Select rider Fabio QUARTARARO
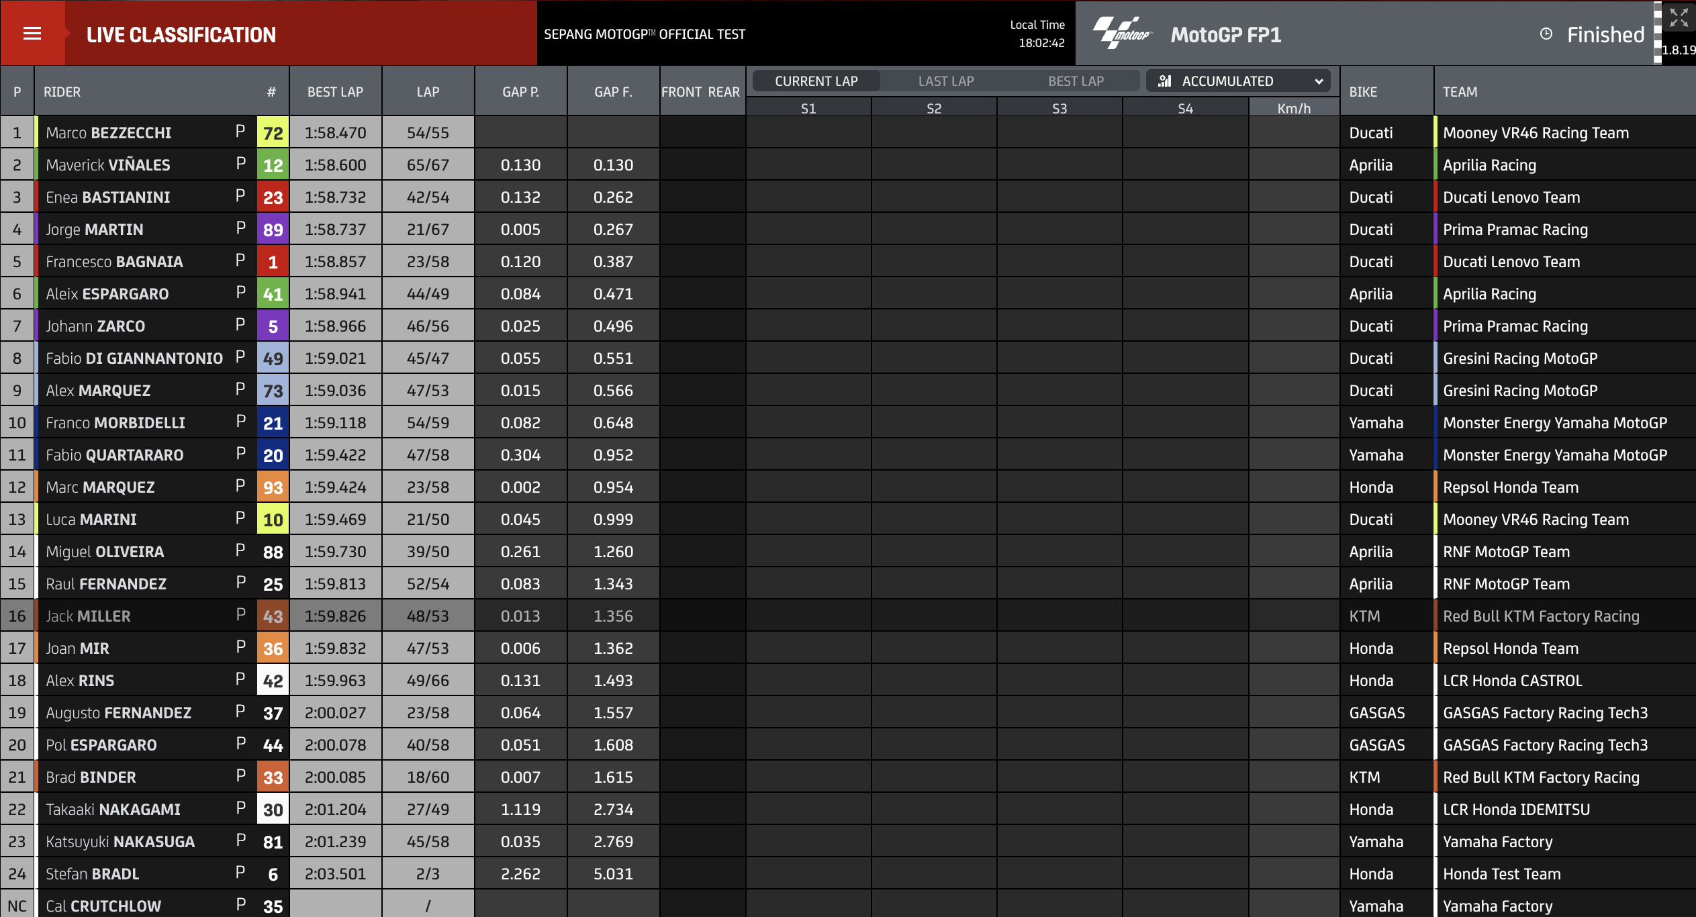This screenshot has height=917, width=1696. tap(115, 455)
